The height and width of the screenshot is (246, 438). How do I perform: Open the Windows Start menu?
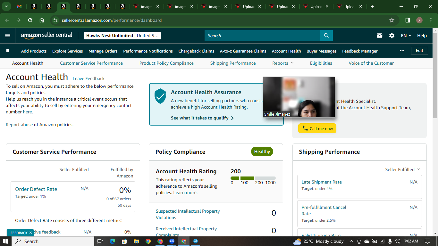click(6, 241)
